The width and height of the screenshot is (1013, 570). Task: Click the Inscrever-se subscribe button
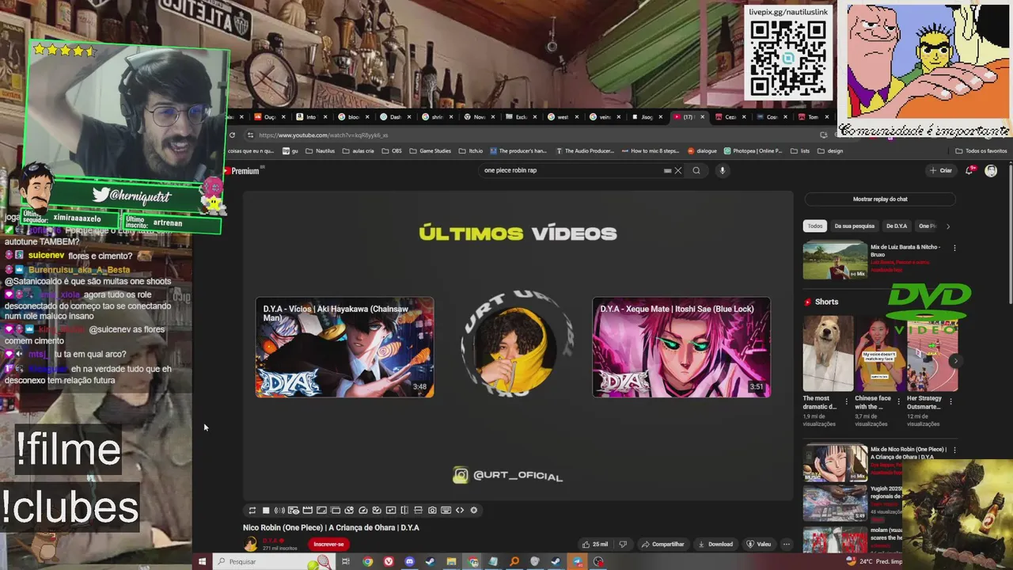point(328,545)
